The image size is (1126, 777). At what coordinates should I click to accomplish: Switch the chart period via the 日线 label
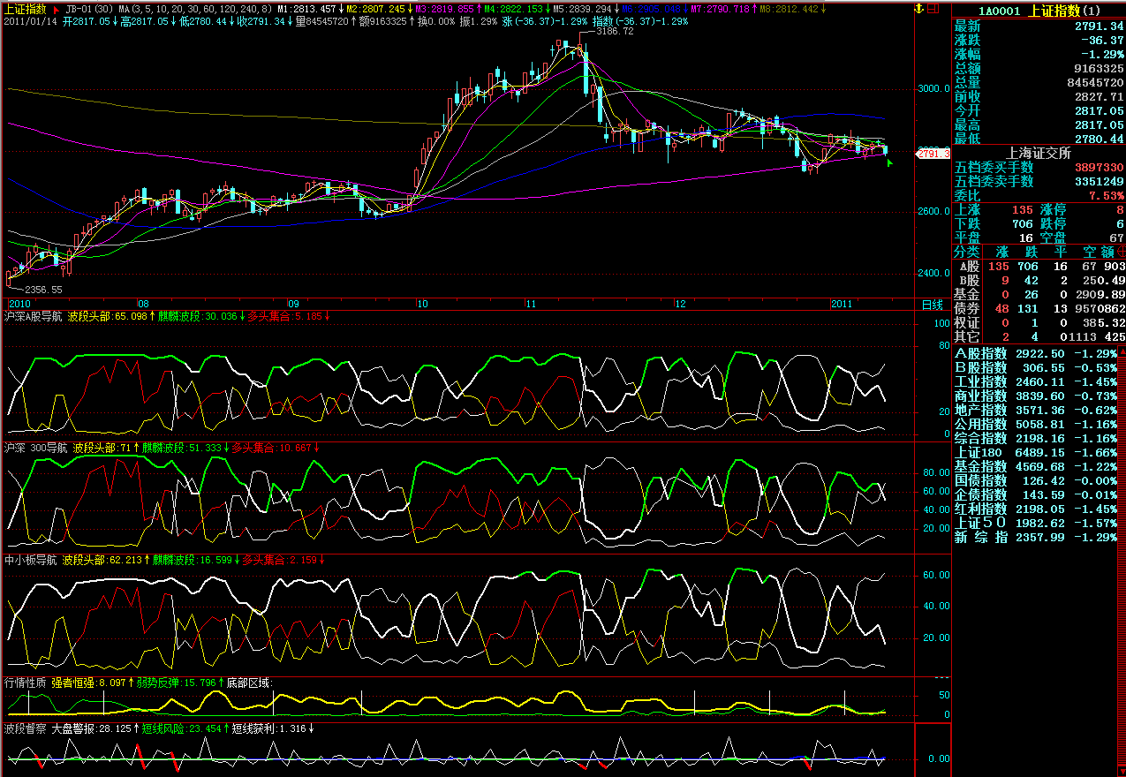point(932,304)
